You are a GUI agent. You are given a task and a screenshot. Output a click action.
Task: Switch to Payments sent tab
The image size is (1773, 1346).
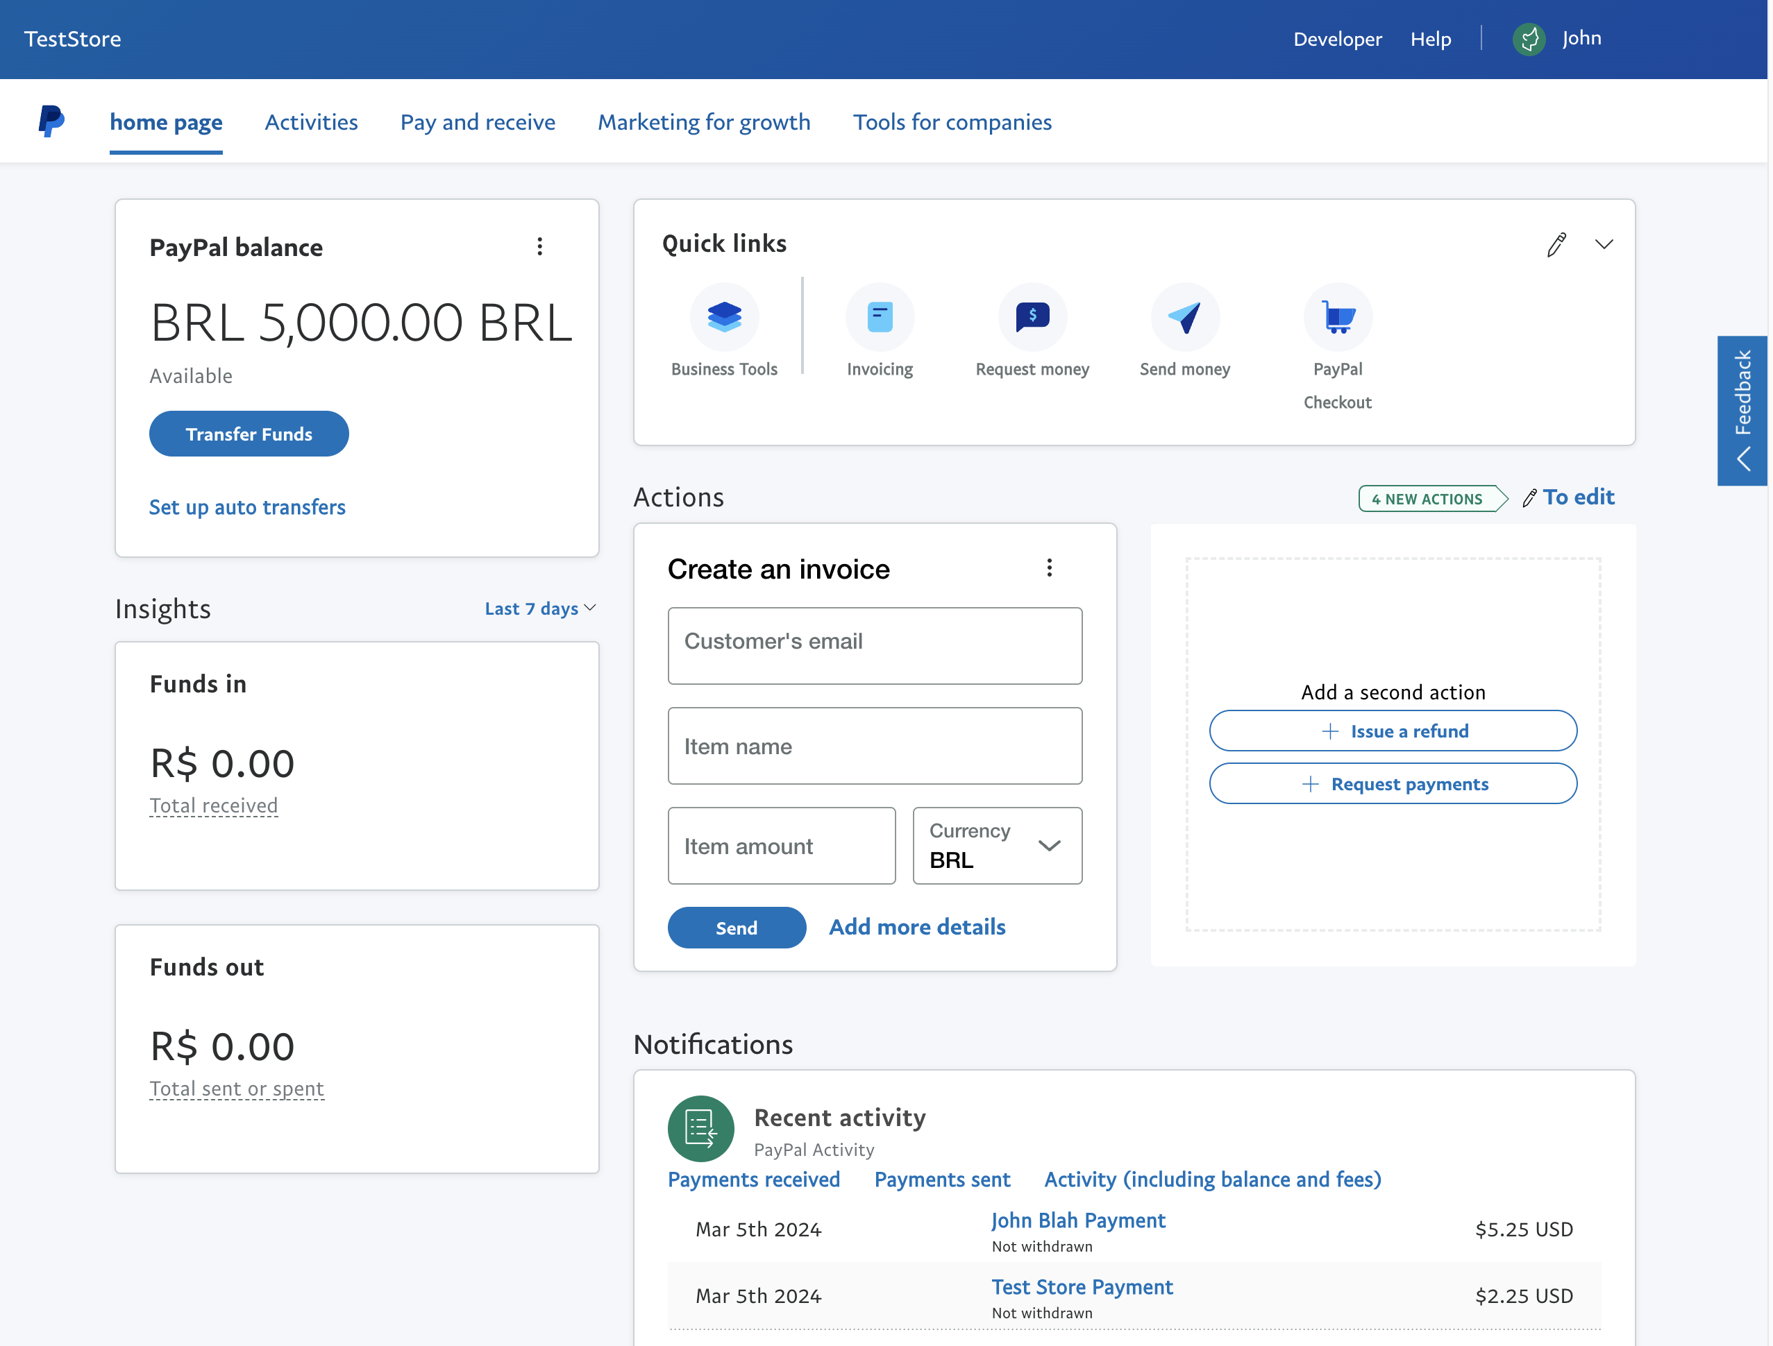pyautogui.click(x=942, y=1179)
